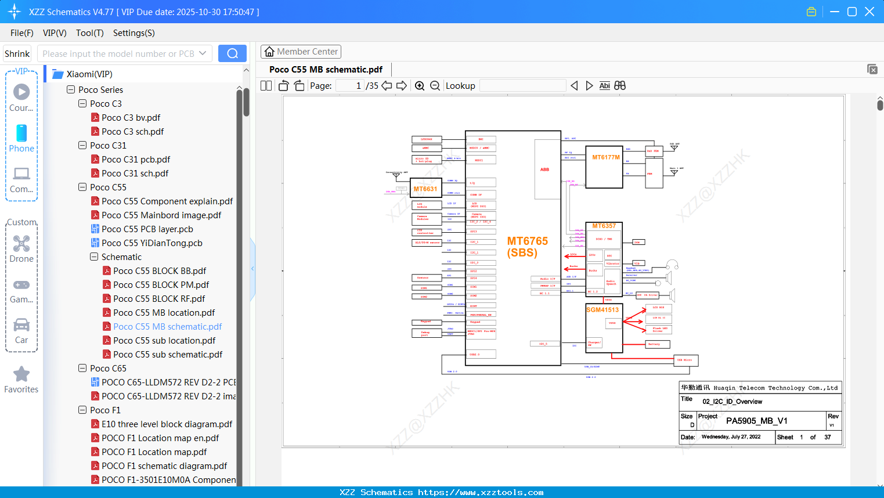Open the Tool(T) menu
This screenshot has width=884, height=498.
point(89,33)
